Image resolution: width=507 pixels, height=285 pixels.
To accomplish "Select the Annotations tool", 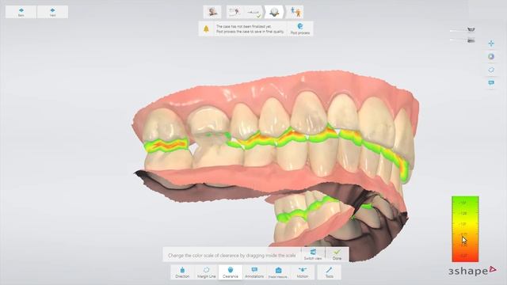I will pyautogui.click(x=254, y=272).
